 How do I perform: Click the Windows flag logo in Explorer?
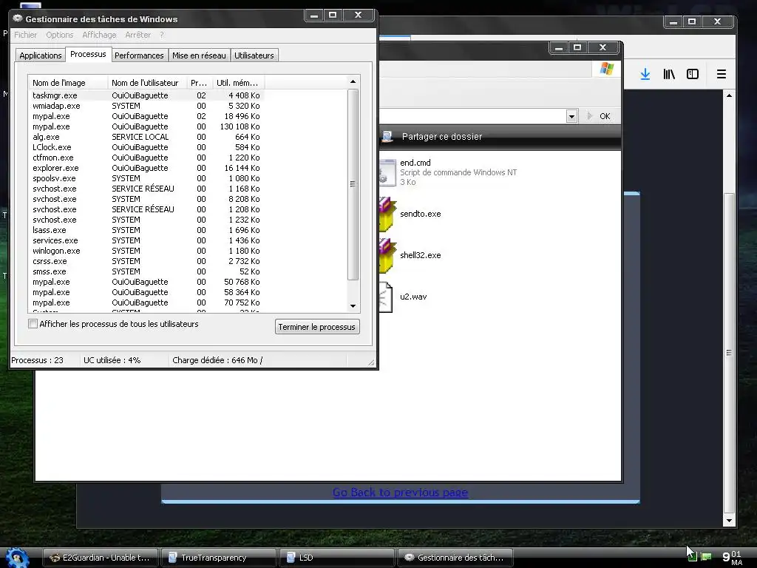tap(607, 69)
